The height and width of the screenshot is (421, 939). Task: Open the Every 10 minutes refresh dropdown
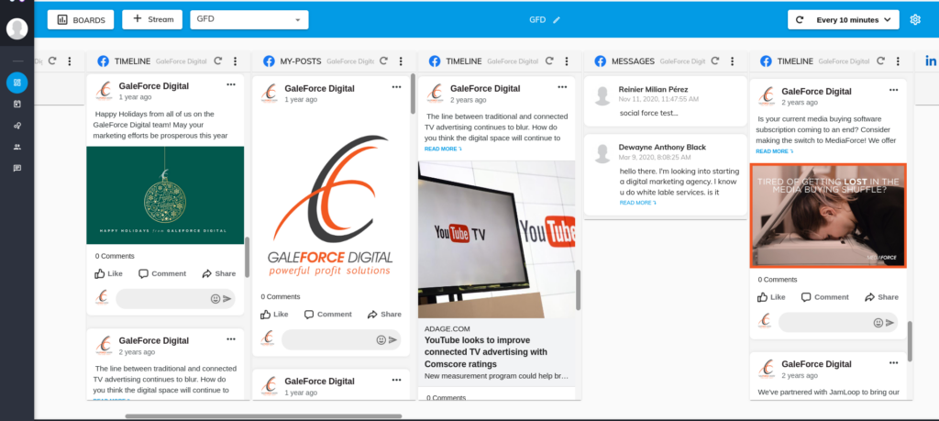point(844,20)
